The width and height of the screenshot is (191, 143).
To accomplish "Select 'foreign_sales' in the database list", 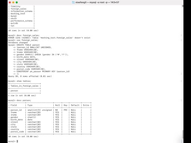I will [18, 9].
